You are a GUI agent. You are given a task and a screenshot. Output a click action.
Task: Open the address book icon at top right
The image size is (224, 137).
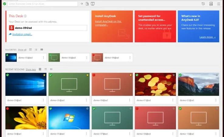(211, 4)
